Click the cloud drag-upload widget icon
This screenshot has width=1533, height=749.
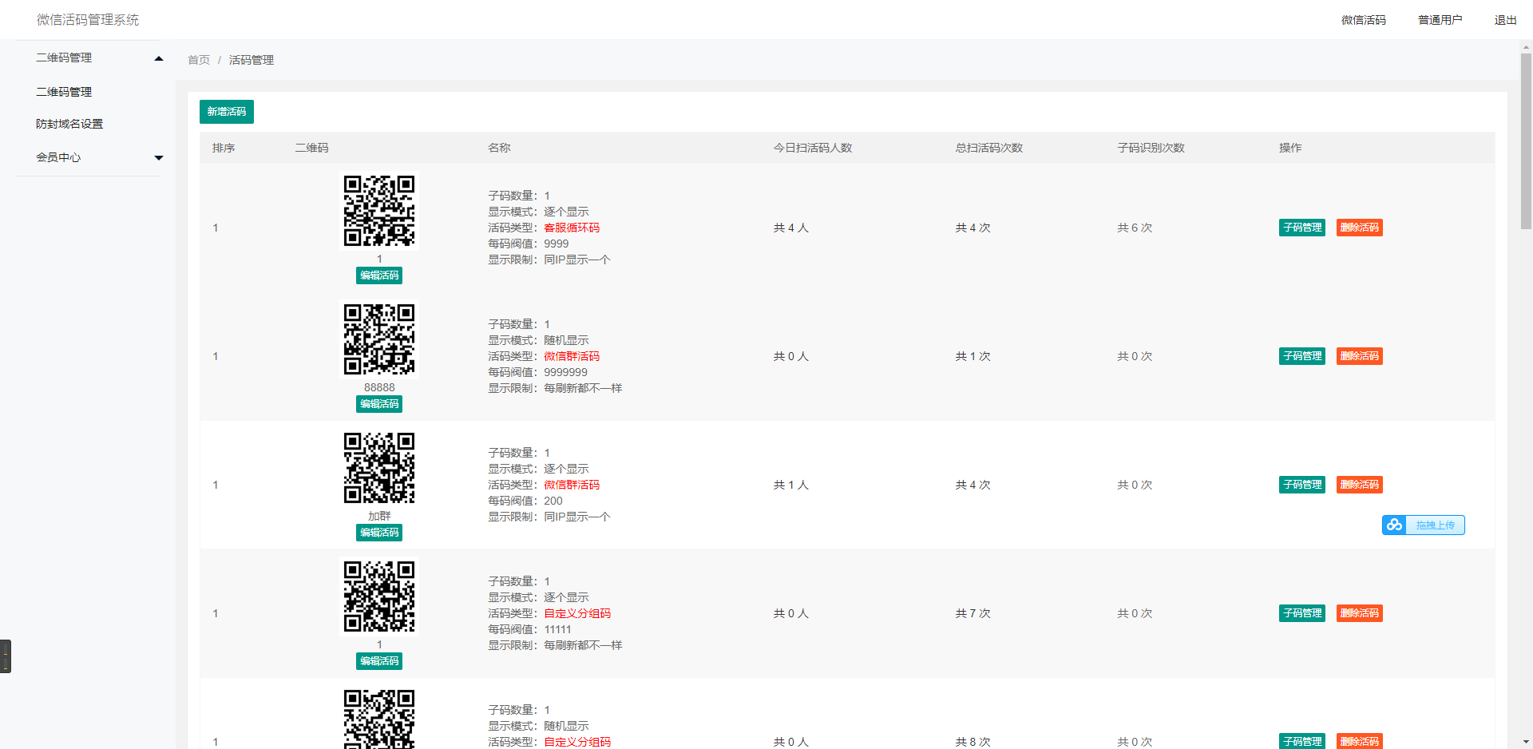pos(1394,525)
